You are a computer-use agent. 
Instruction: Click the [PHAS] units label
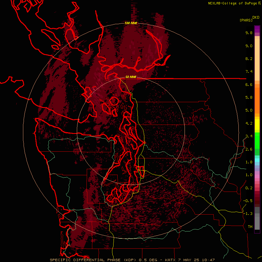point(246,20)
